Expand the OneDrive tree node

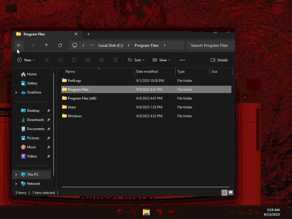coord(16,92)
